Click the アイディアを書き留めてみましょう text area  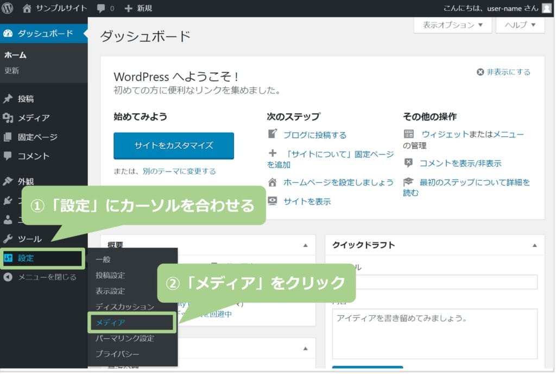(435, 334)
